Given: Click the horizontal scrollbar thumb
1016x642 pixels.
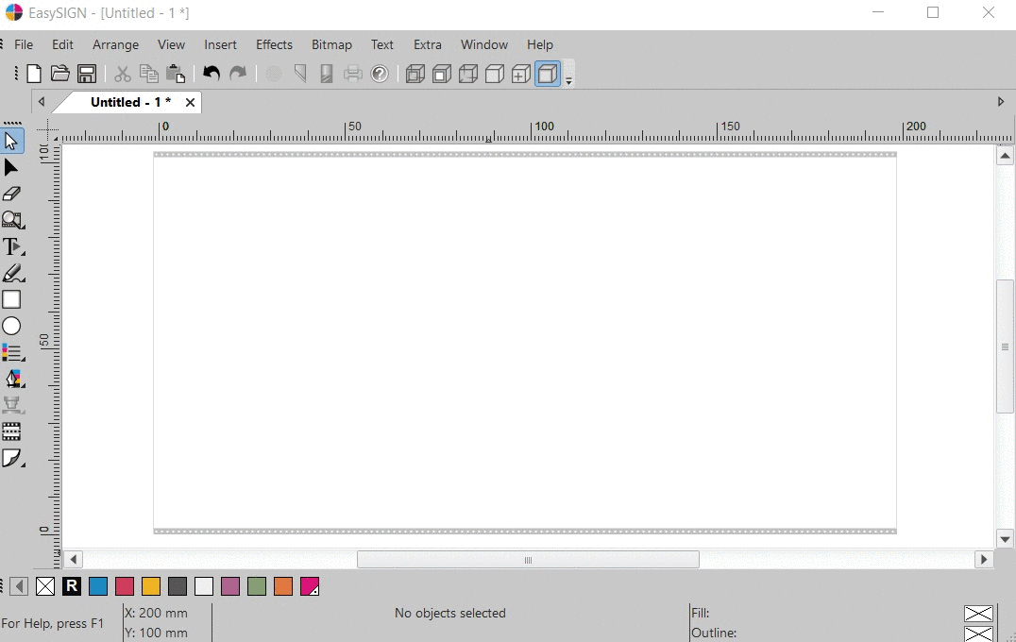Looking at the screenshot, I should pyautogui.click(x=528, y=560).
